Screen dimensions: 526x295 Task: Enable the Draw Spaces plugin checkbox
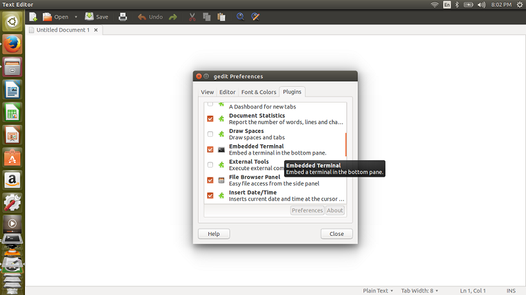[210, 134]
